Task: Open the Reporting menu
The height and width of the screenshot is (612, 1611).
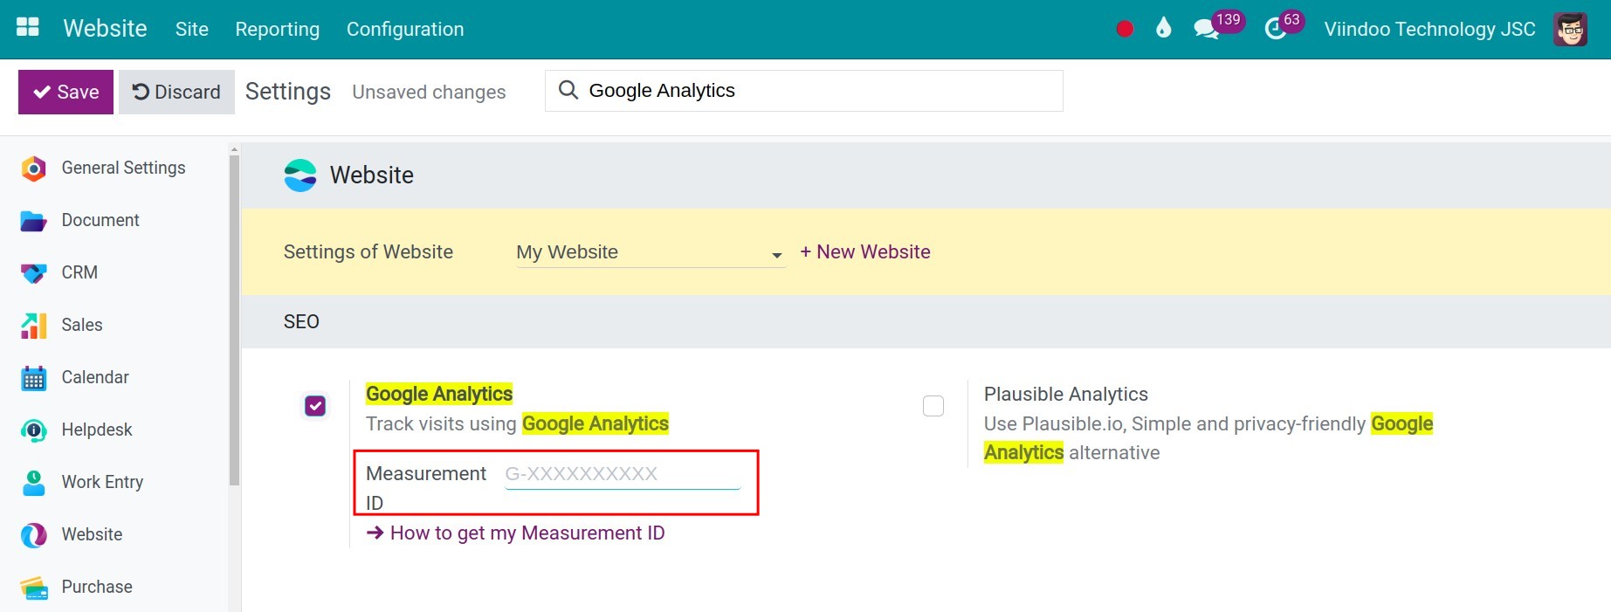Action: tap(278, 29)
